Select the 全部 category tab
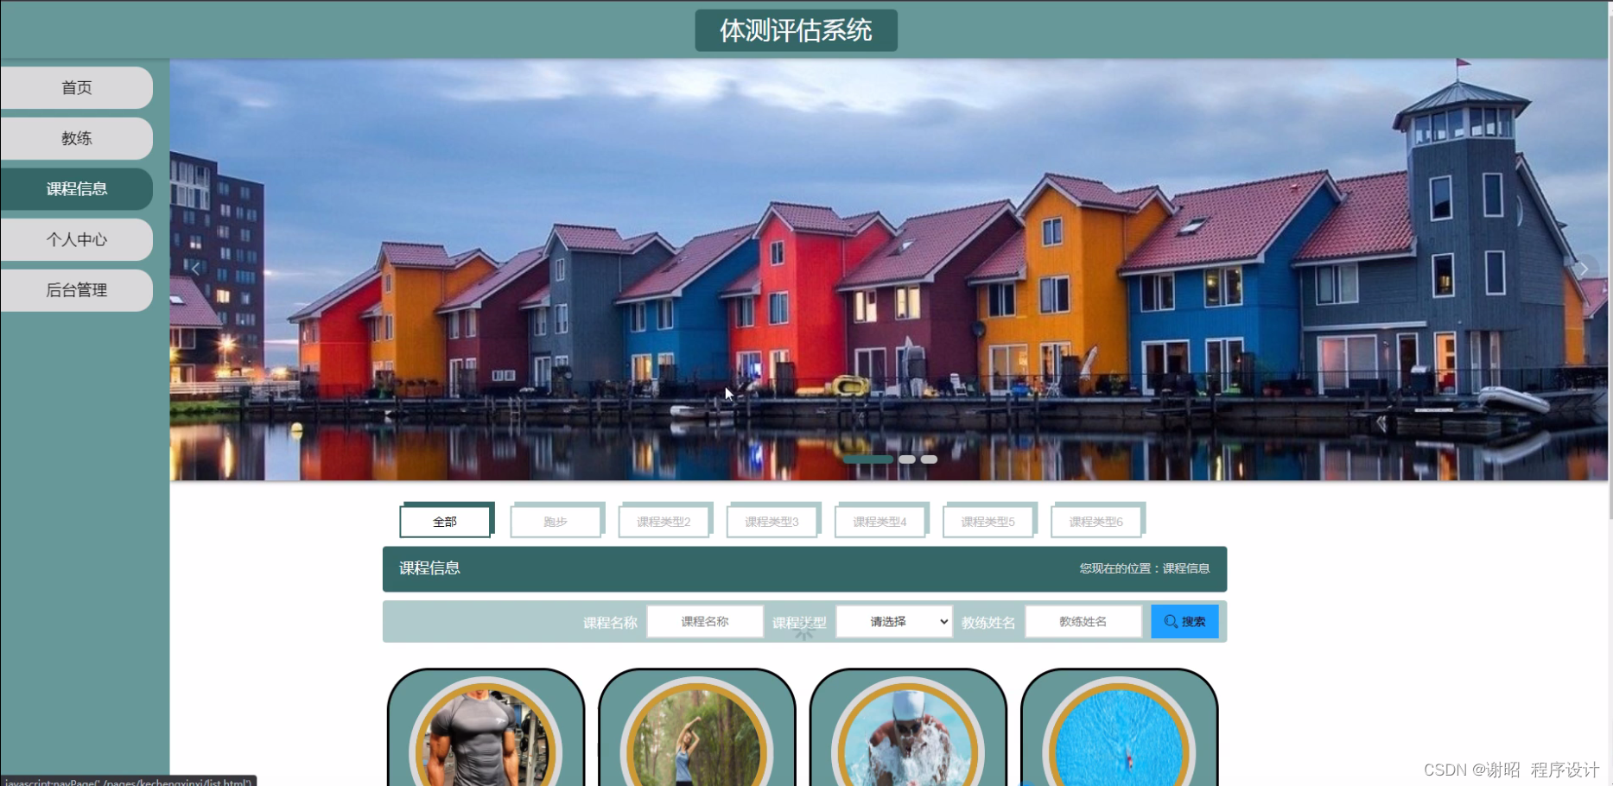The height and width of the screenshot is (786, 1613). pos(446,521)
